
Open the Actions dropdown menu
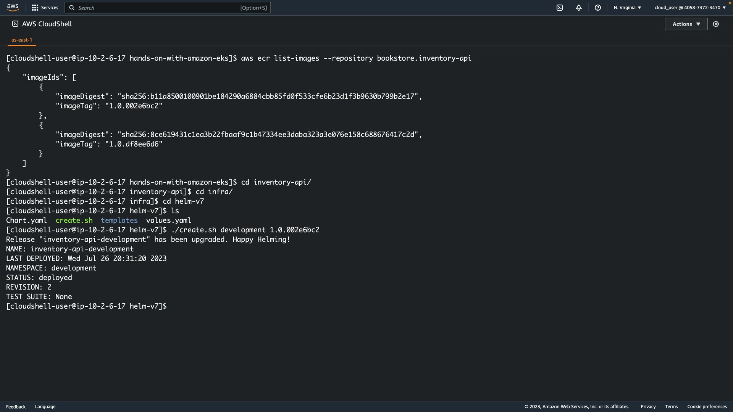click(686, 24)
